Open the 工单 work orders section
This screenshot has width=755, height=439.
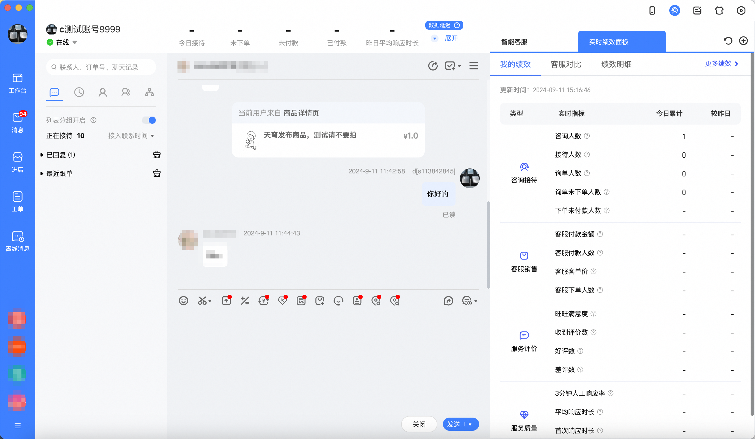click(x=17, y=202)
